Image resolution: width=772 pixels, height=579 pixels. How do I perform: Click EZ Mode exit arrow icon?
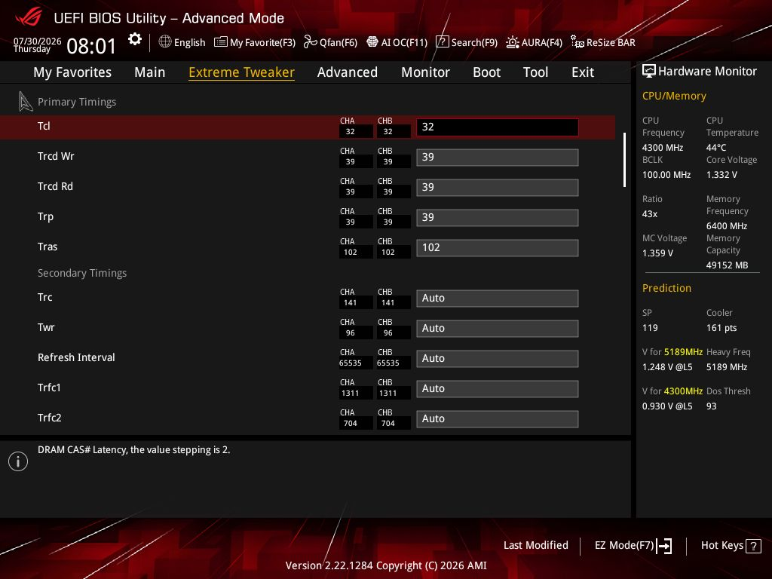664,546
